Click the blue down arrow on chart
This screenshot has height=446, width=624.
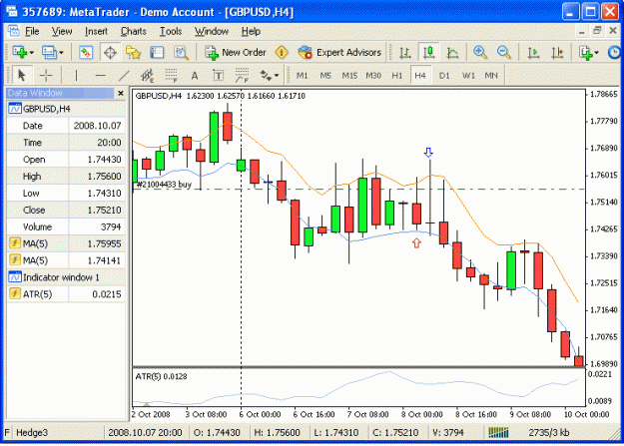tap(428, 153)
